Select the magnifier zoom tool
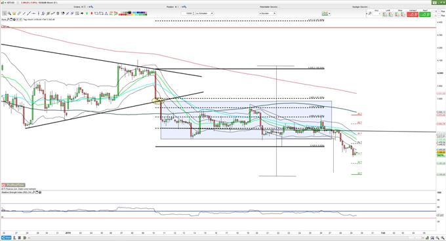Image resolution: width=446 pixels, height=241 pixels. click(9, 13)
